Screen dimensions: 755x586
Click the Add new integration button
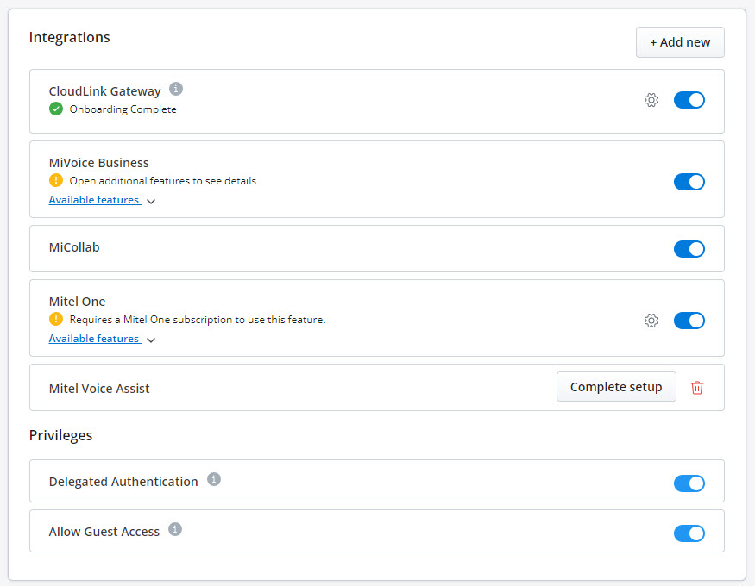680,42
